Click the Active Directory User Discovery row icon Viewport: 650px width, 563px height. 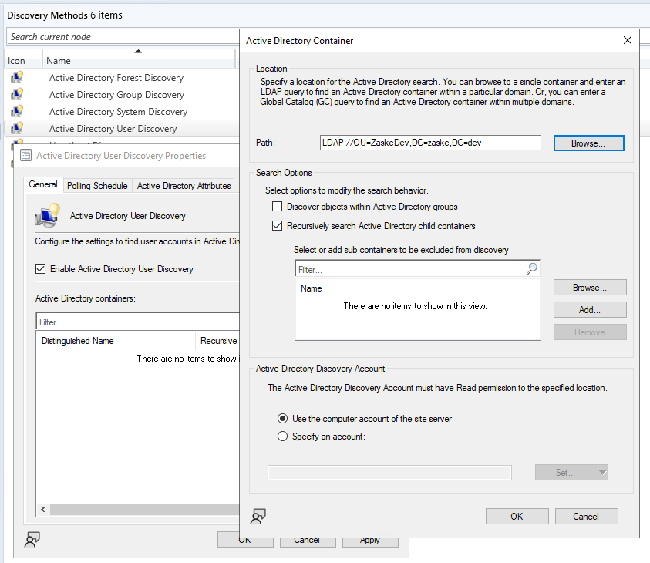pyautogui.click(x=17, y=128)
